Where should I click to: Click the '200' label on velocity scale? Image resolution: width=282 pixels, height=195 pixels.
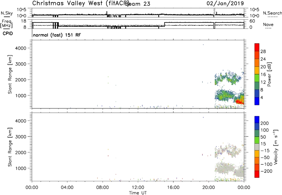click(265, 123)
